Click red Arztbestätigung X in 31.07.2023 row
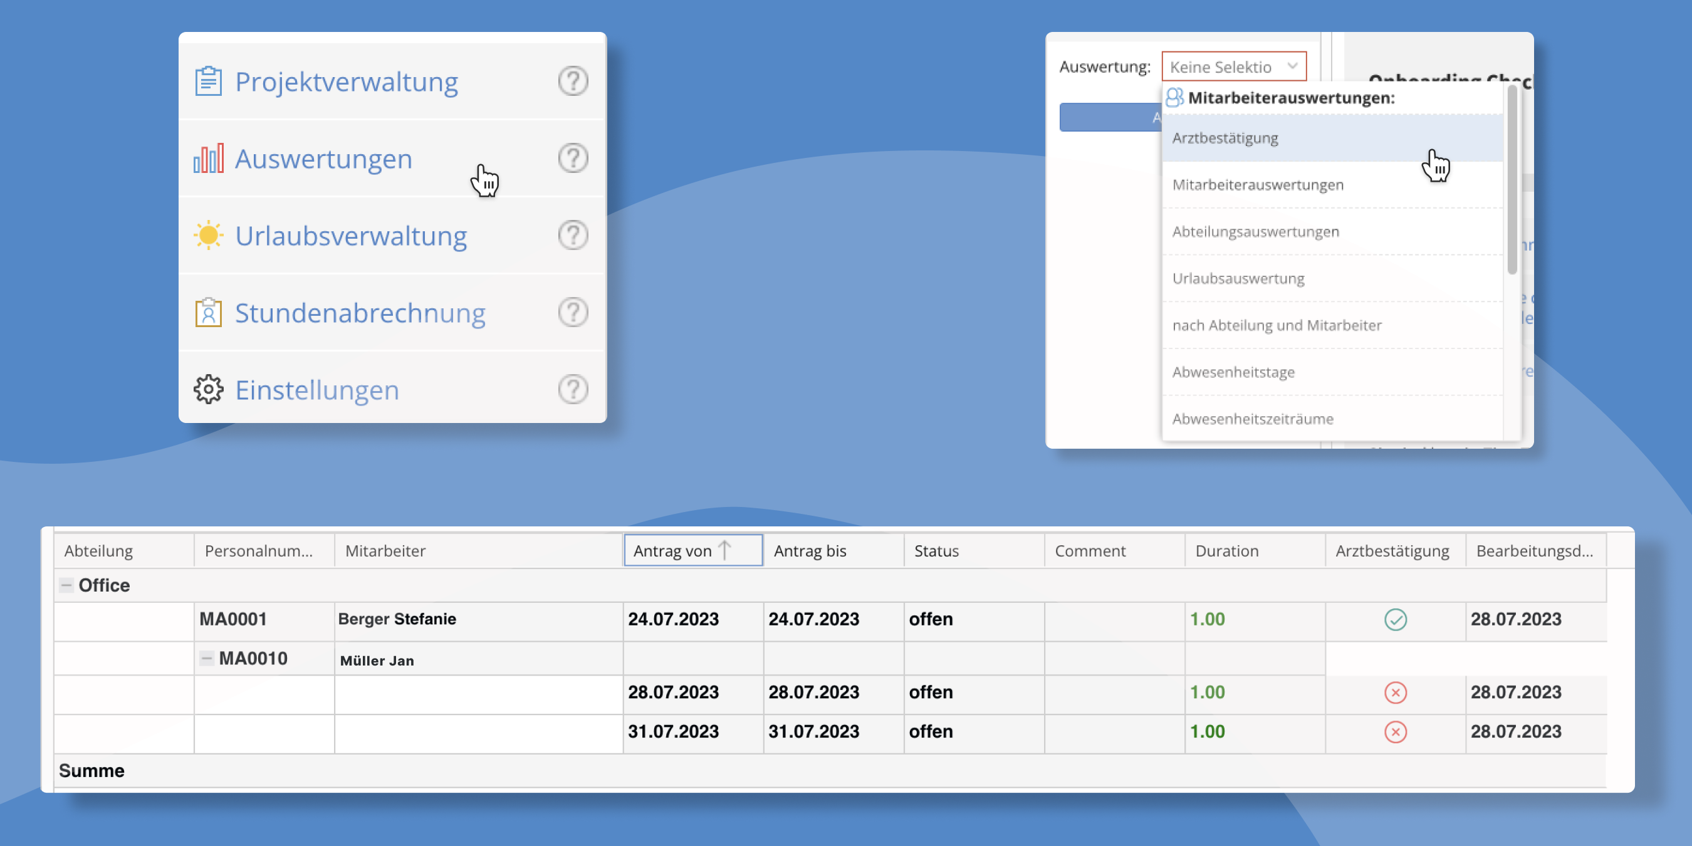1692x846 pixels. point(1395,732)
